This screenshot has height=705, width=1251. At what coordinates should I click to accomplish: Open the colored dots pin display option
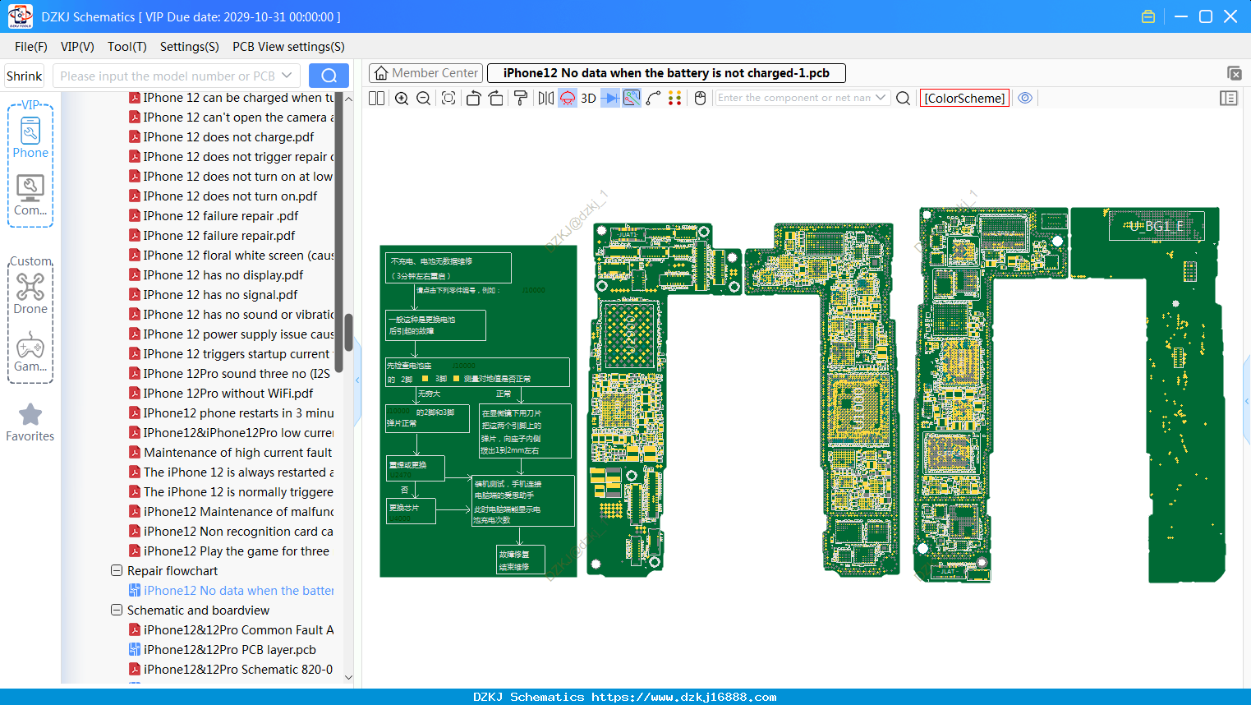pos(674,98)
